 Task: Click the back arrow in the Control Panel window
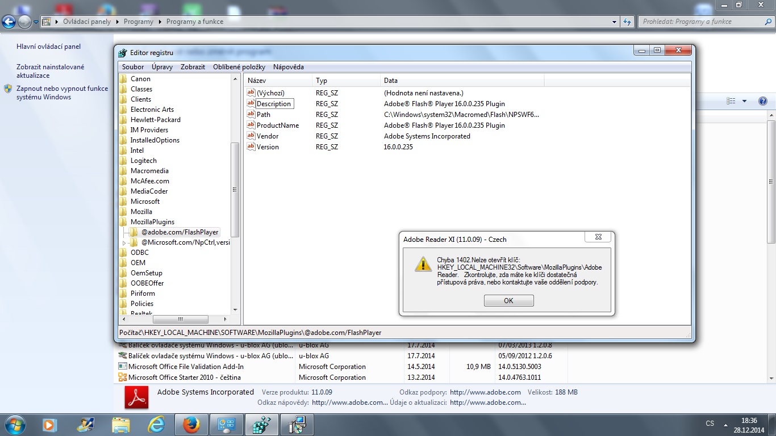coord(9,22)
